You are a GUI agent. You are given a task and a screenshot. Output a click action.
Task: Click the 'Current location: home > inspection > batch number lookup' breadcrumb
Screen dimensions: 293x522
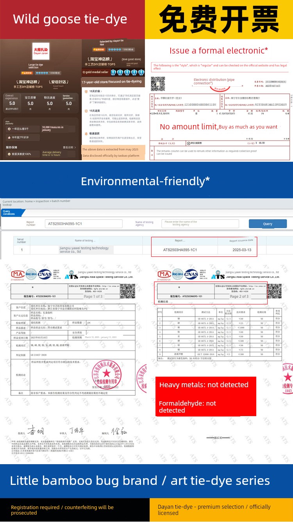click(x=36, y=202)
